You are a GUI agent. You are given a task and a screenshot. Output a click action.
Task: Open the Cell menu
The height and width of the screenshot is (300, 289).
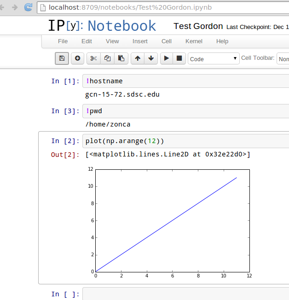167,41
